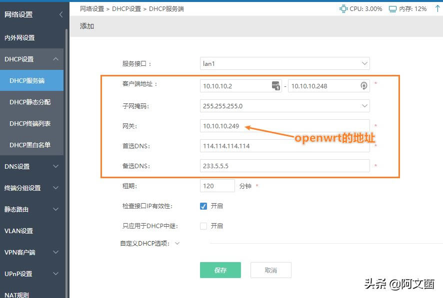
Task: Click the CPU: 3.00% status text
Action: pyautogui.click(x=366, y=9)
